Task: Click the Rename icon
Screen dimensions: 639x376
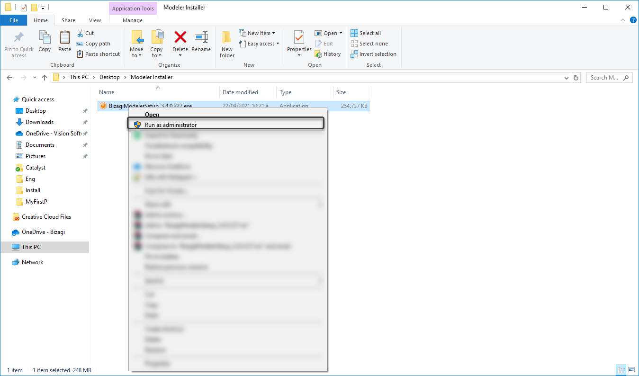Action: point(201,37)
